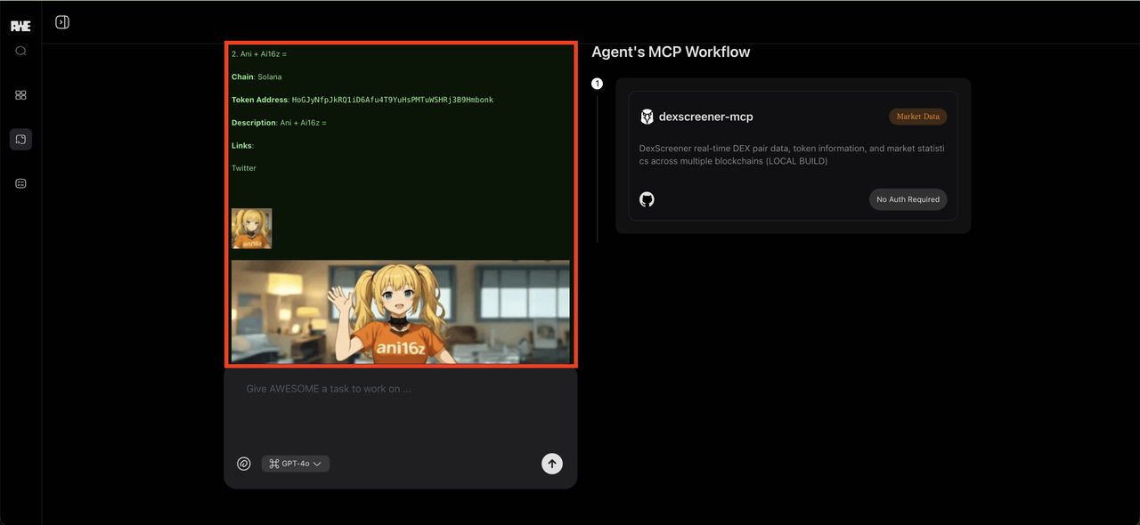Image resolution: width=1140 pixels, height=525 pixels.
Task: Click the spiral attachment icon in prompt box
Action: 243,464
